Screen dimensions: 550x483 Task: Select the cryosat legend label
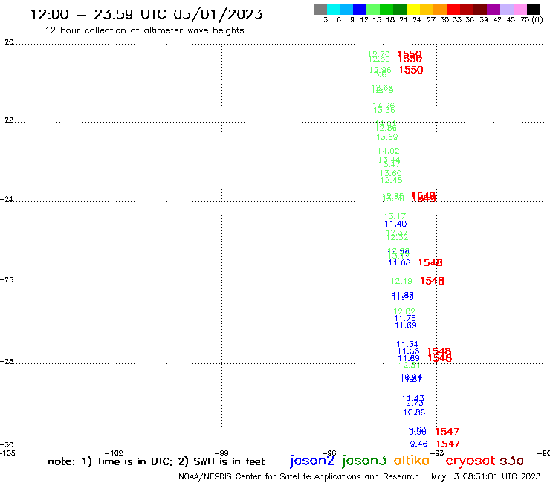(470, 461)
